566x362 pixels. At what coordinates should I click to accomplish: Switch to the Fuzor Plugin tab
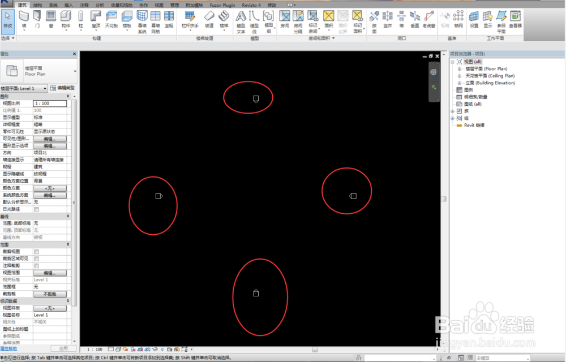point(222,5)
